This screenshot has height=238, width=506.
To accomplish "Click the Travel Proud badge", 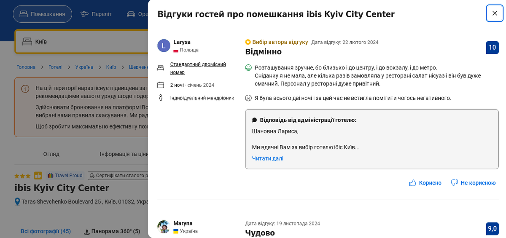I will 65,176.
